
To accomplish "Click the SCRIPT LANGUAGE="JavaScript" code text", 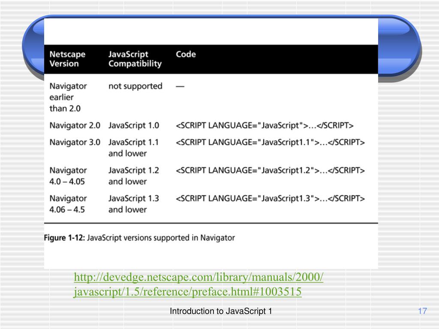I will (265, 126).
